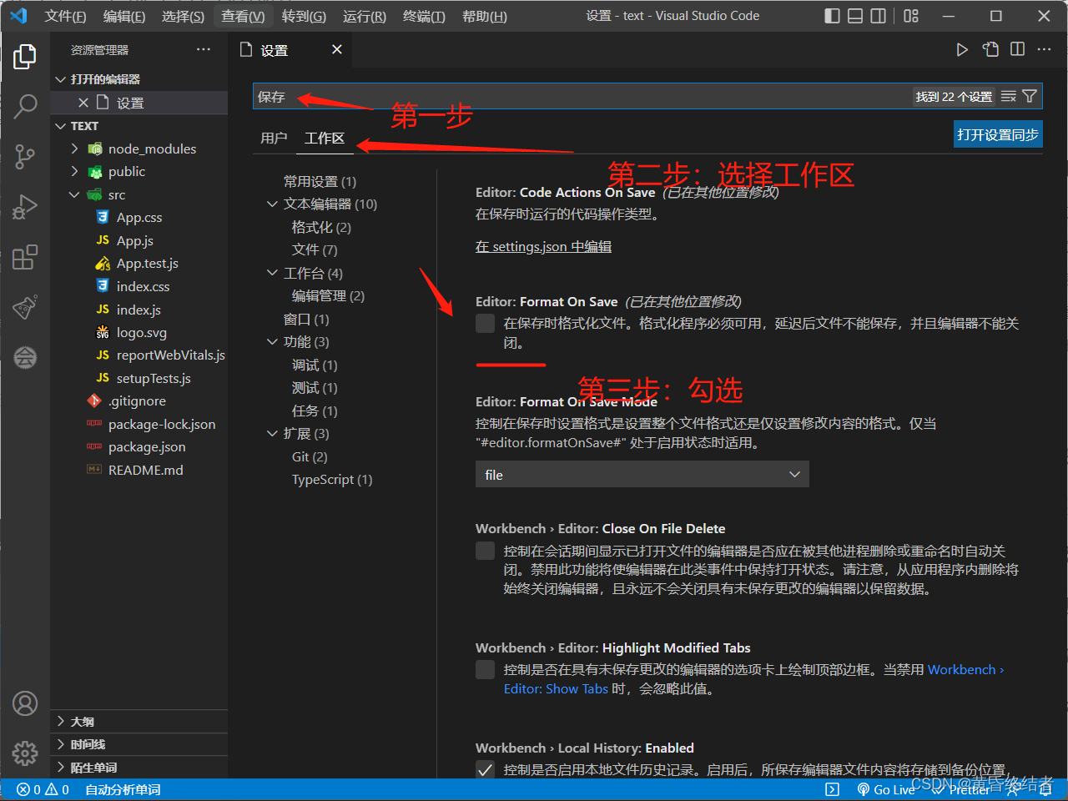Open App.js in the file tree
This screenshot has width=1068, height=801.
click(x=134, y=240)
